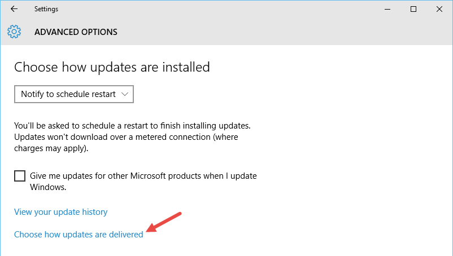453x256 pixels.
Task: Enable updates for other Microsoft products checkbox
Action: [20, 176]
